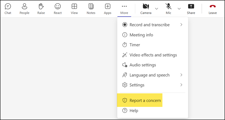
Task: Open the Settings submenu
Action: point(153,85)
